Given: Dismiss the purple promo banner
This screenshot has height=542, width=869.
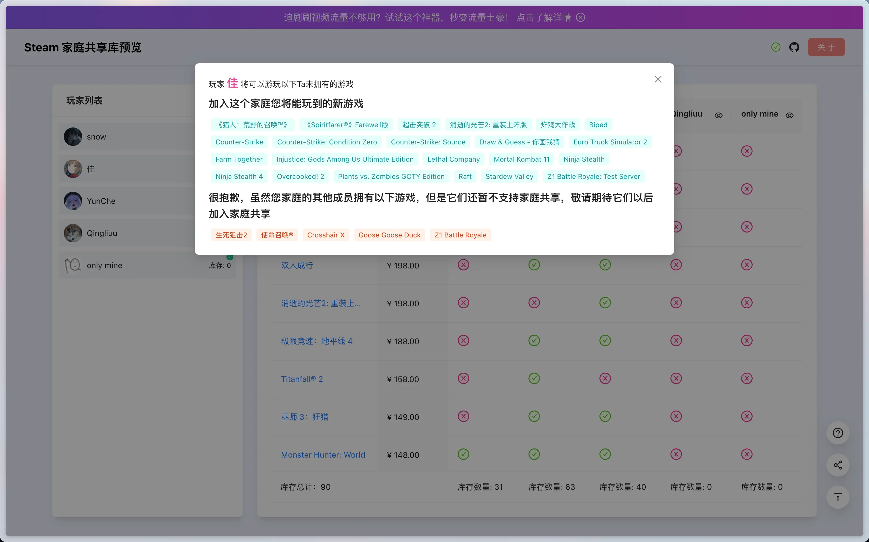Looking at the screenshot, I should pyautogui.click(x=580, y=17).
